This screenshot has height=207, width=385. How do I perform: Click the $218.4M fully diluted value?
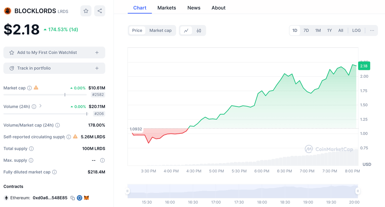(96, 172)
